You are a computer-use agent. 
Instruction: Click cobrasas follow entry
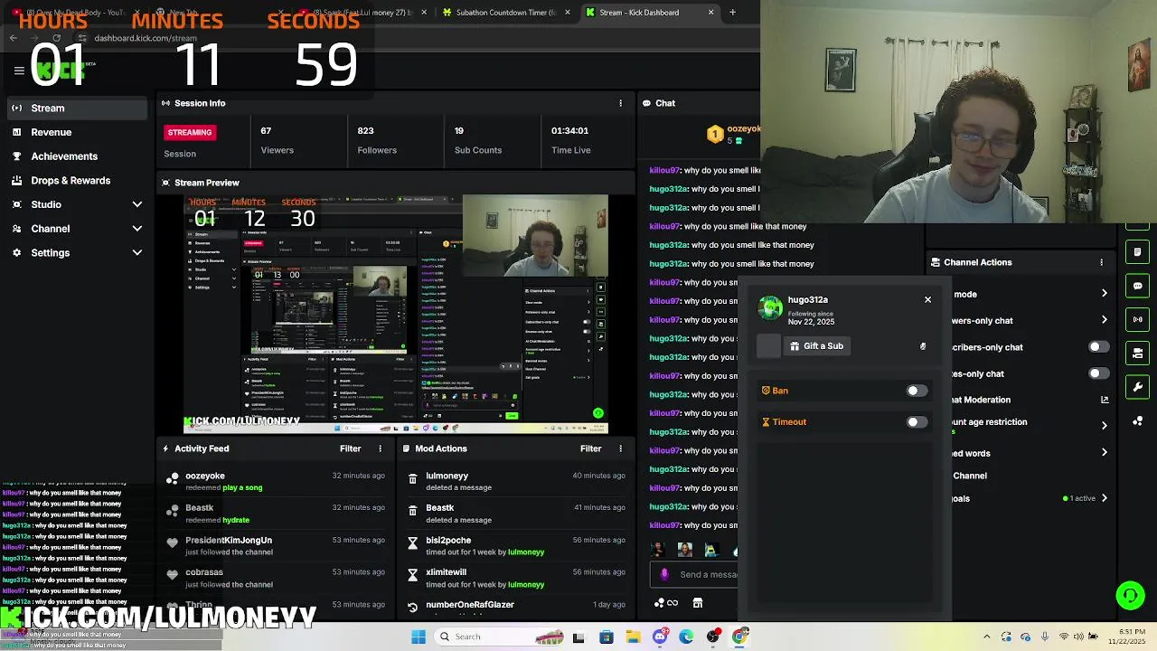click(x=274, y=578)
